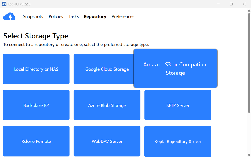Image resolution: width=251 pixels, height=157 pixels.
Task: Open the Tasks tab
Action: click(74, 17)
